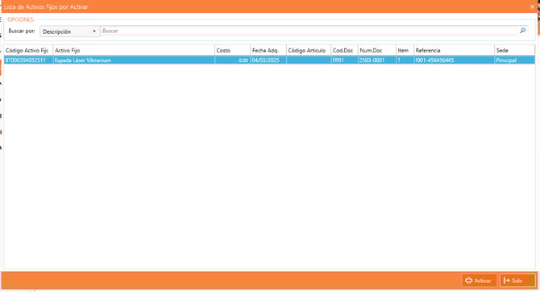Click the magnifier search icon
The image size is (540, 292).
coord(522,31)
